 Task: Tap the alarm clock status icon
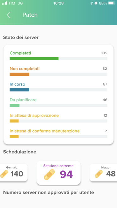click(x=96, y=3)
